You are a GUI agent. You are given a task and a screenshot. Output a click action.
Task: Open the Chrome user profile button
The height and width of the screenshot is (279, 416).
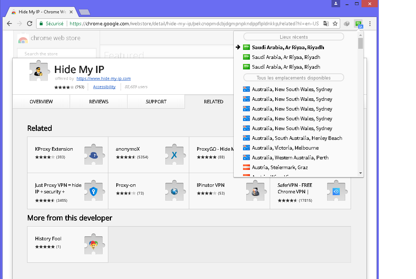click(335, 4)
